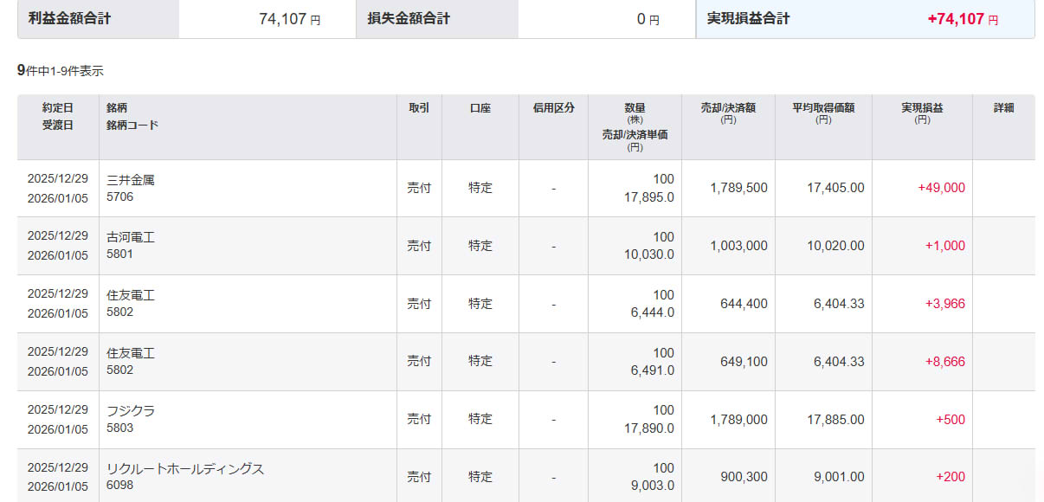Click the 約定日 column header
1044x502 pixels.
(x=58, y=108)
